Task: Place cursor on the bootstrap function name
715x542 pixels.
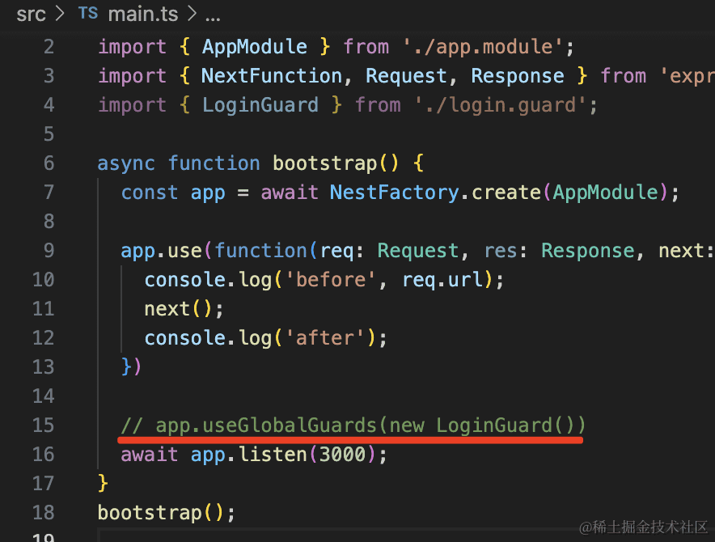Action: tap(324, 163)
